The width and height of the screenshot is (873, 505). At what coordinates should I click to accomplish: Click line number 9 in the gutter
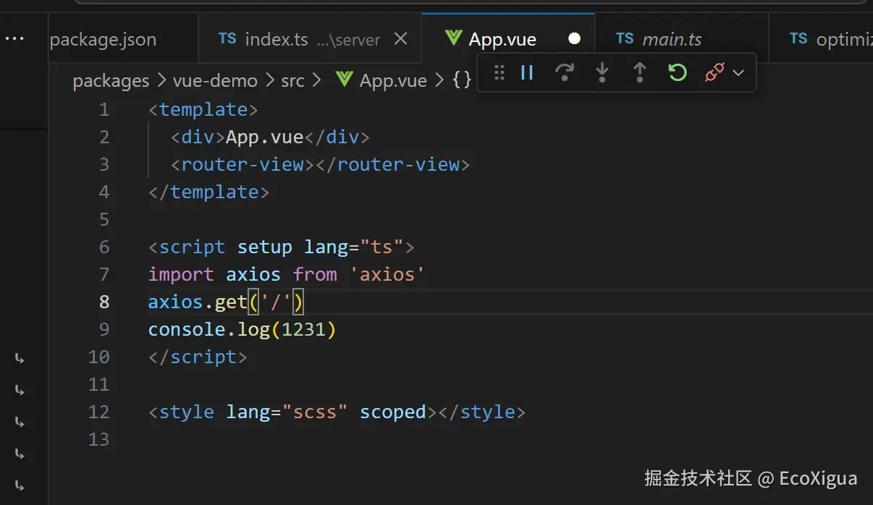tap(104, 329)
